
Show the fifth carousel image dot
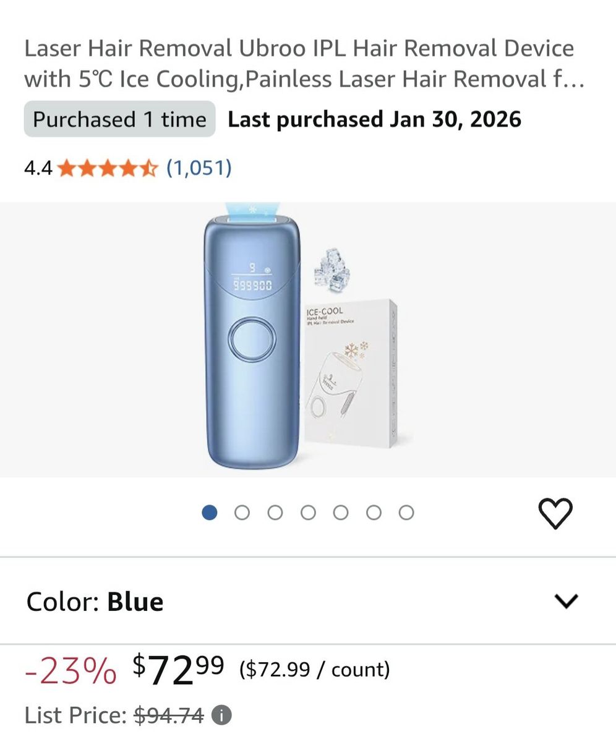341,513
